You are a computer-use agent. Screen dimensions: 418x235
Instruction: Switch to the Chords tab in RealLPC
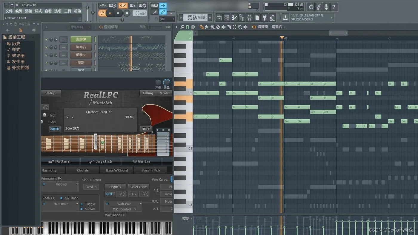[83, 171]
